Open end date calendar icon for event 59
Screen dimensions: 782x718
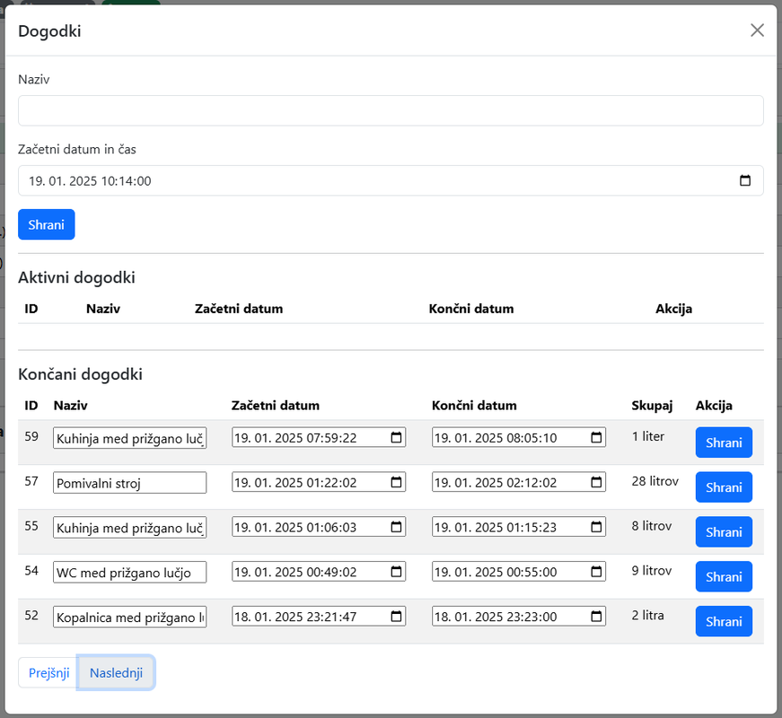[596, 437]
